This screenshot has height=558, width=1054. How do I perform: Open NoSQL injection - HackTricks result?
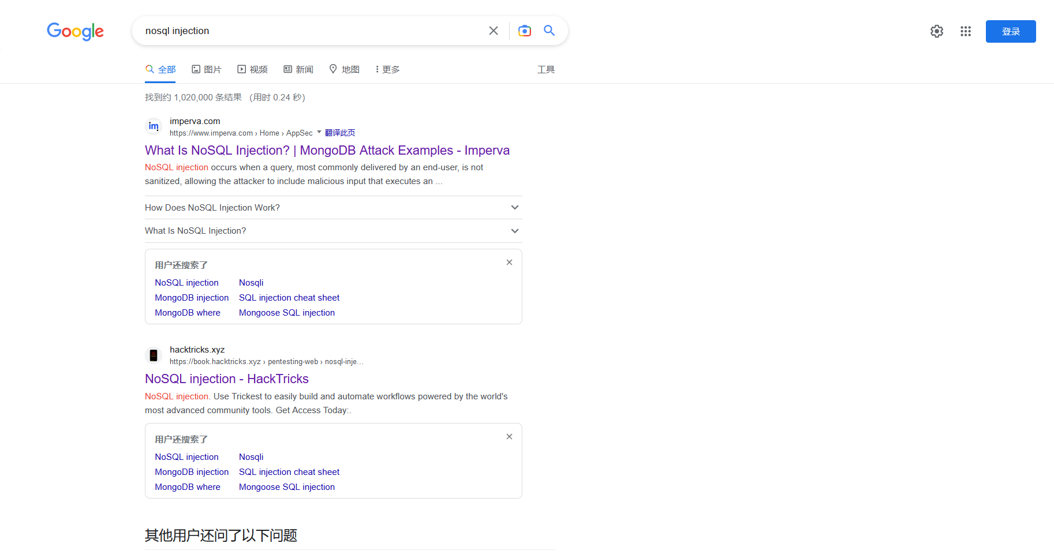click(x=227, y=379)
